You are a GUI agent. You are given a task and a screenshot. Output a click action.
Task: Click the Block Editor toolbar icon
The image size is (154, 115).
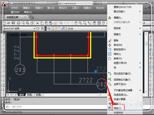pos(55,23)
